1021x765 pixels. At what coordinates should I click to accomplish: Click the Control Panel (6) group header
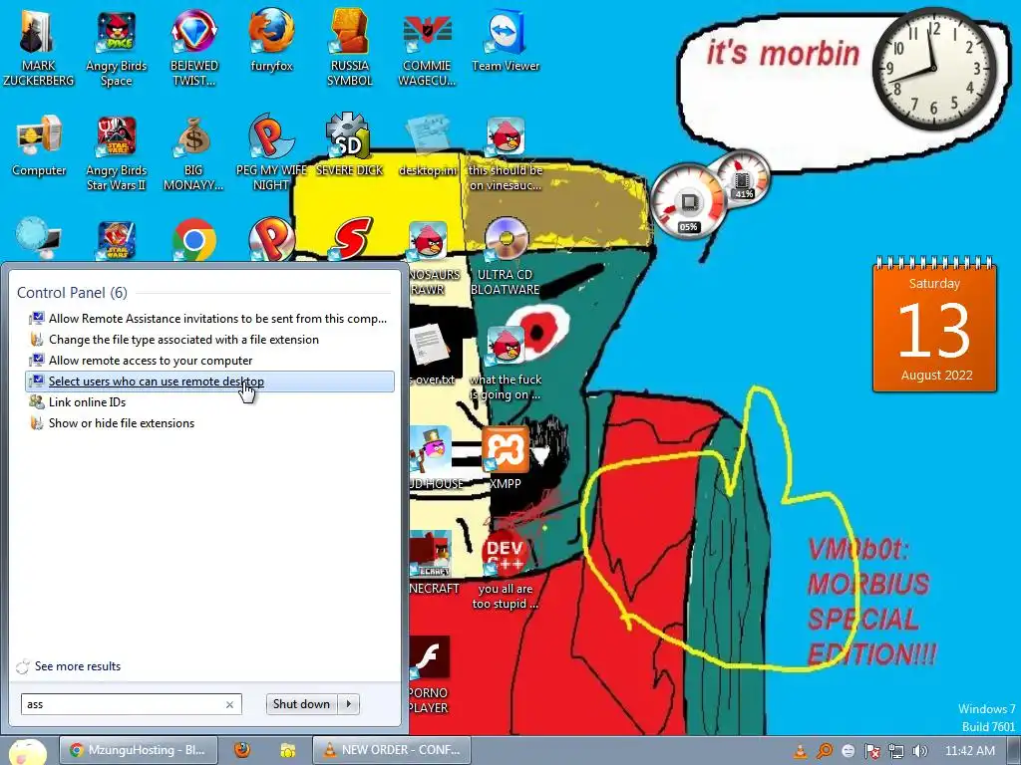(x=72, y=293)
